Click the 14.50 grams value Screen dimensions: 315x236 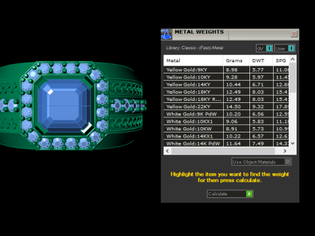tap(233, 107)
